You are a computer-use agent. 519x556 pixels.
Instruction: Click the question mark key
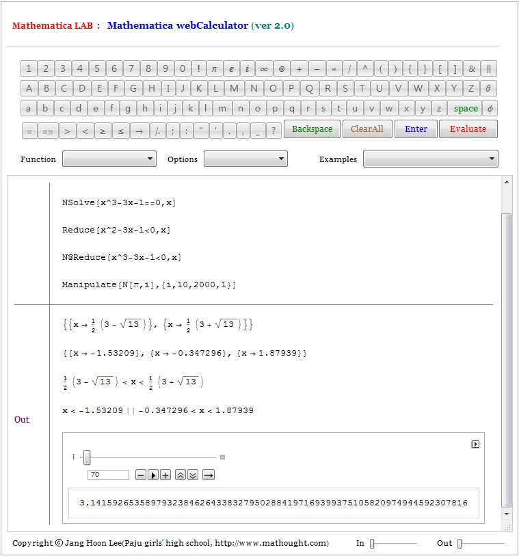(273, 131)
